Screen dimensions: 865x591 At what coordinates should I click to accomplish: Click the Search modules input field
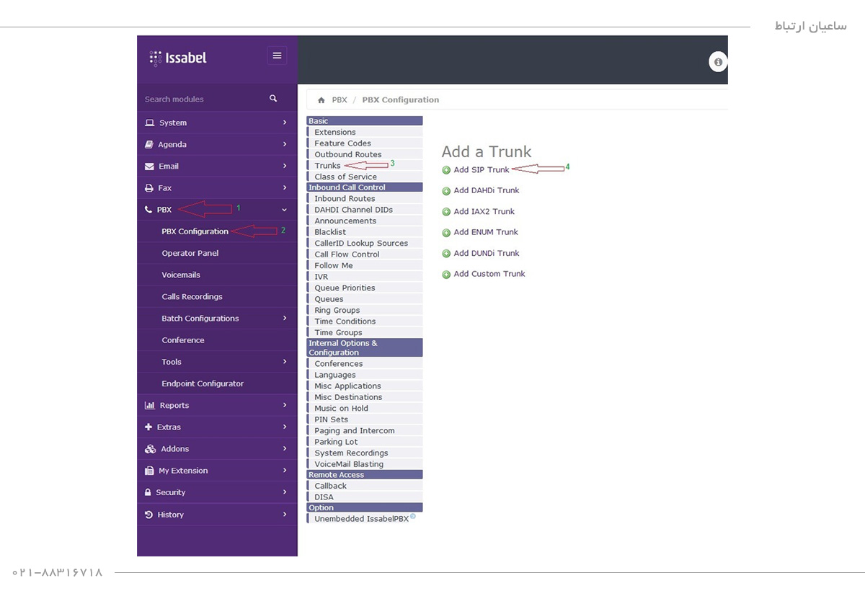point(202,99)
